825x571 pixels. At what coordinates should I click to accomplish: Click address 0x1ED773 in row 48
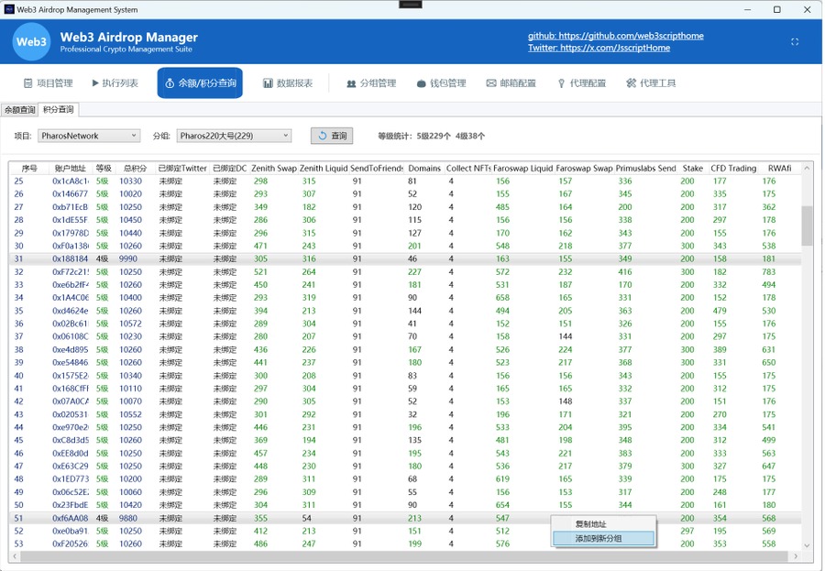70,479
